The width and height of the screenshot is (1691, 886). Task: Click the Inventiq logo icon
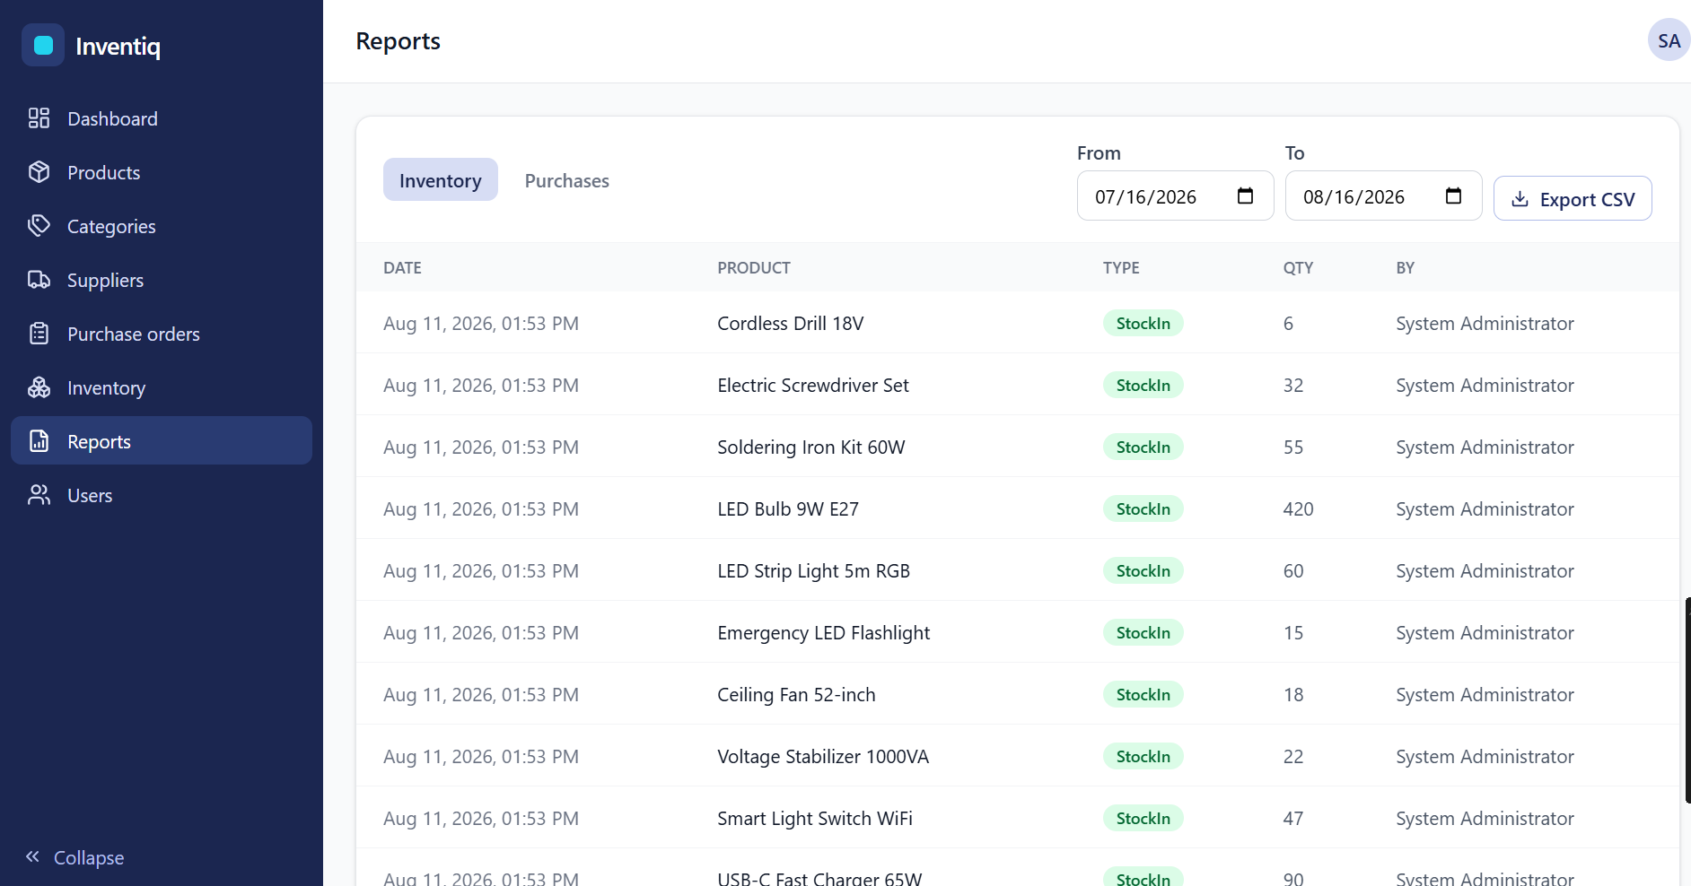pos(43,45)
